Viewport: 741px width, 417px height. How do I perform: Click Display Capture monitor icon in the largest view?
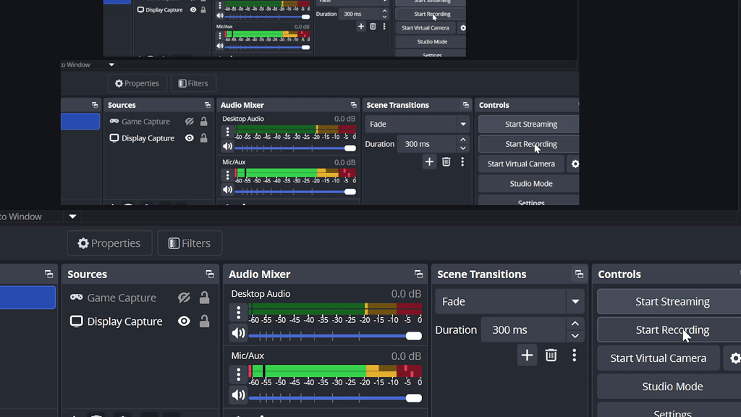(76, 321)
